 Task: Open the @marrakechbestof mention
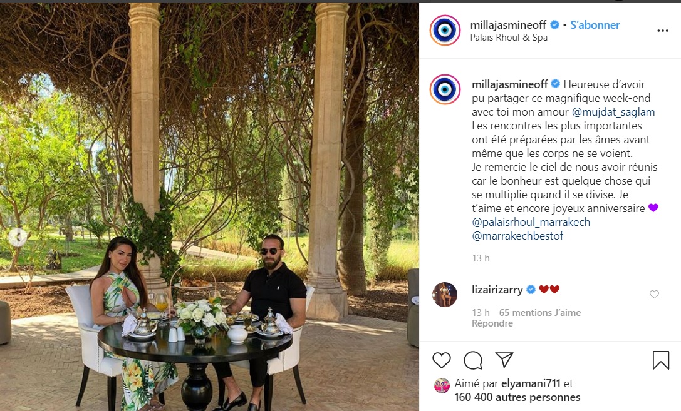517,236
